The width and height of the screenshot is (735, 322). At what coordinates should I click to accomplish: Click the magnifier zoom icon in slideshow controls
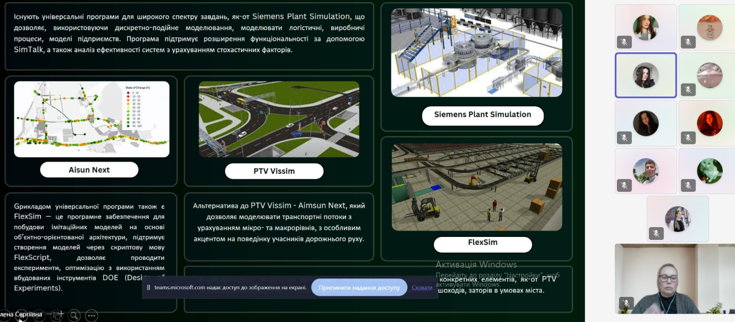click(74, 315)
